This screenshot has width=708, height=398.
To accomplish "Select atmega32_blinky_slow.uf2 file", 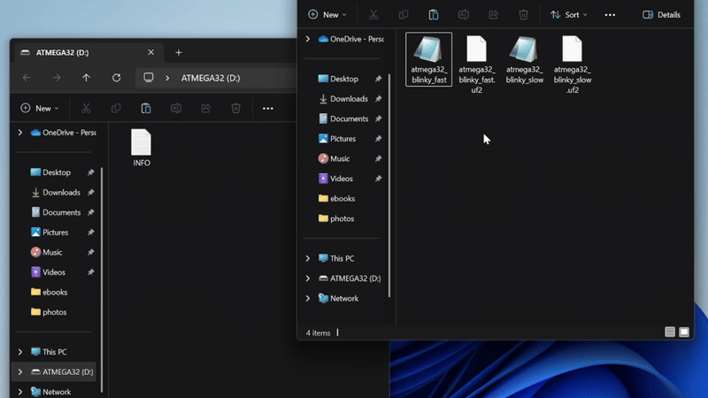I will click(x=573, y=64).
